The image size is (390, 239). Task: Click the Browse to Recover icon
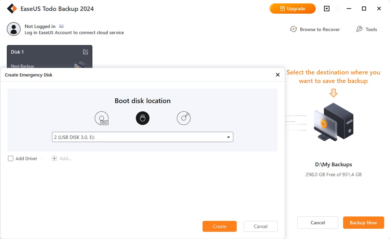294,29
